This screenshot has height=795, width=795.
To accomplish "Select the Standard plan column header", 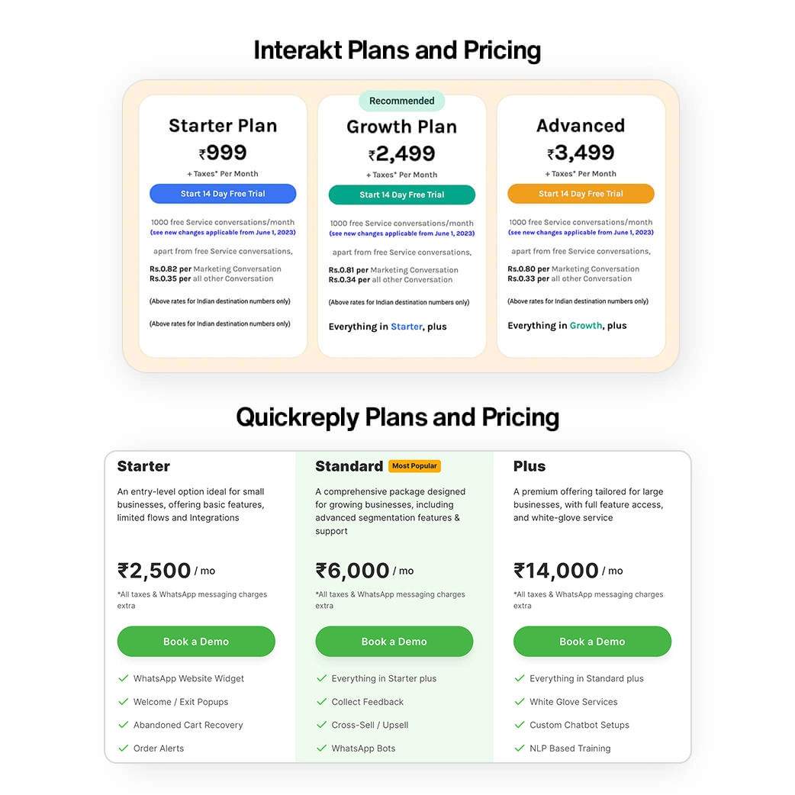I will tap(349, 465).
